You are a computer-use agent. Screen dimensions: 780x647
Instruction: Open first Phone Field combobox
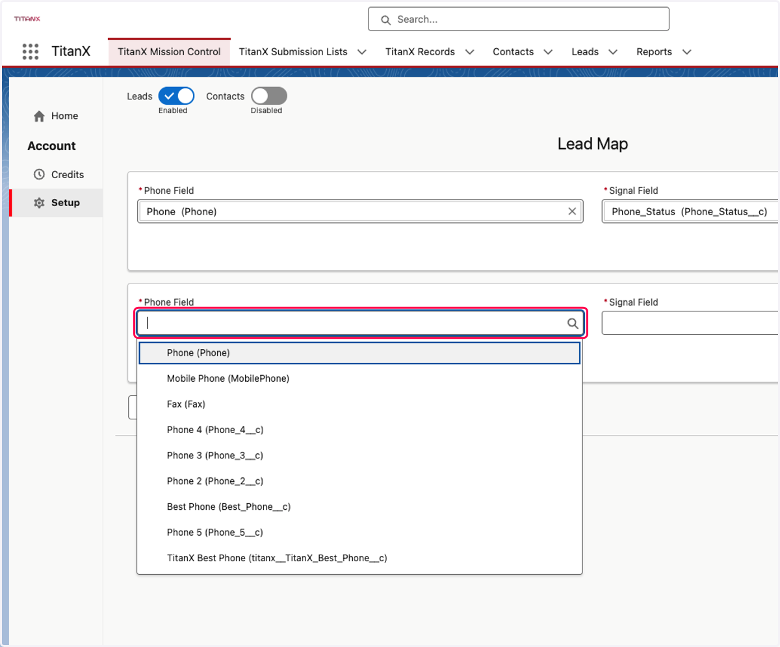click(x=360, y=211)
